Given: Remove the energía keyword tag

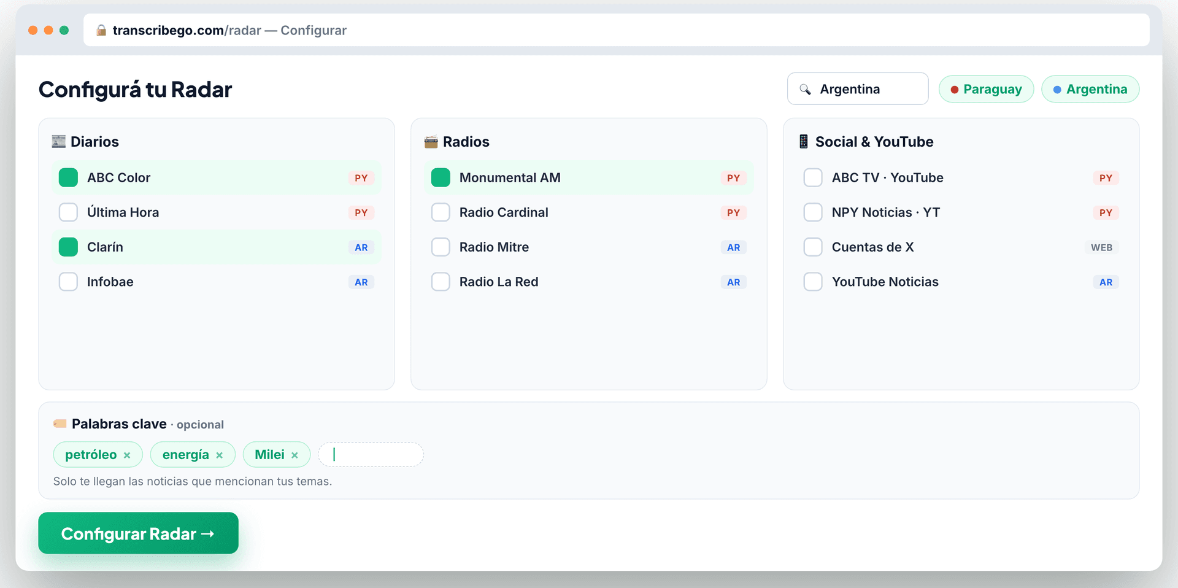Looking at the screenshot, I should pos(219,455).
